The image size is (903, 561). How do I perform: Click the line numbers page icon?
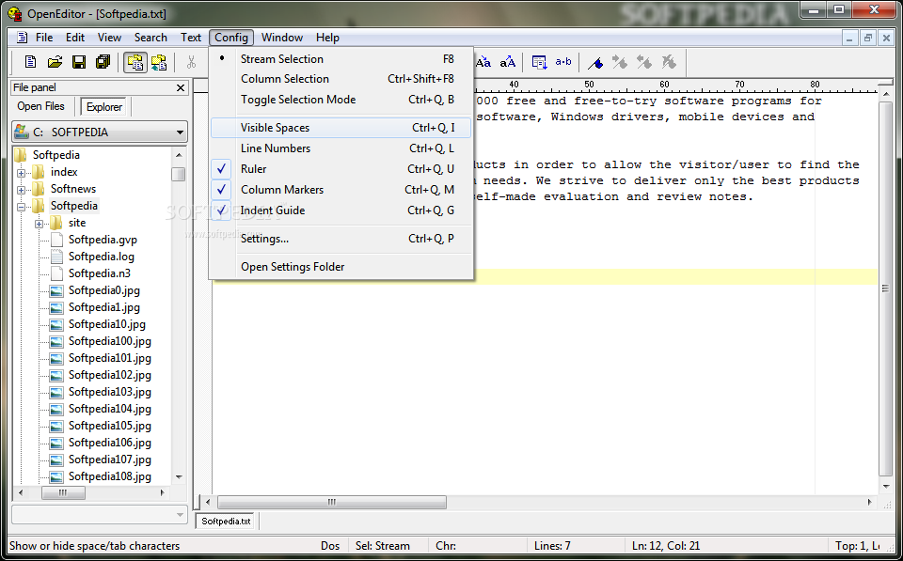coord(540,62)
